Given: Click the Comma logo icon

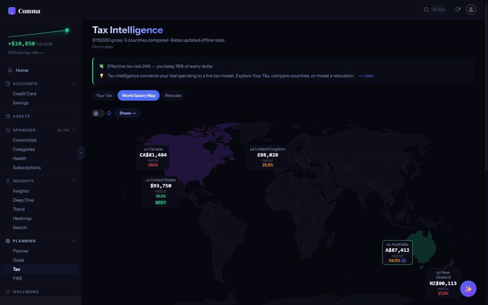Looking at the screenshot, I should coord(12,11).
